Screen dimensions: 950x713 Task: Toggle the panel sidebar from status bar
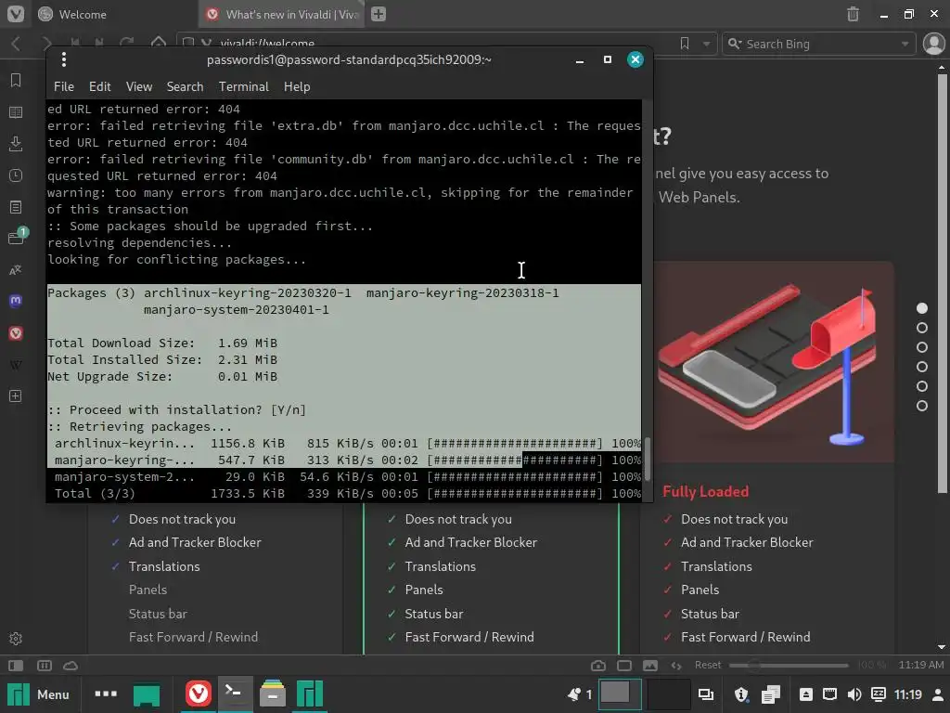point(16,666)
